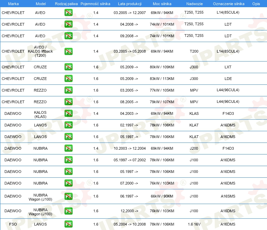Click the petrol icon in FSO LANOS row
Viewport: 267px width, 230px height.
click(x=68, y=224)
